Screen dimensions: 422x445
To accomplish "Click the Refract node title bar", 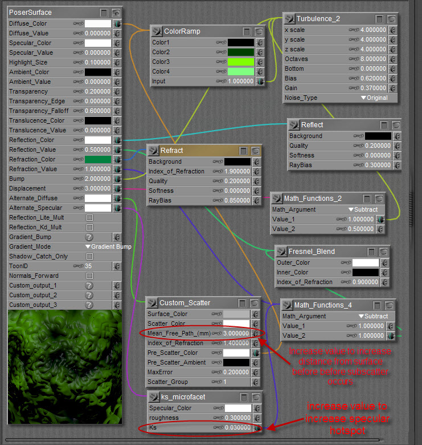I will point(204,151).
